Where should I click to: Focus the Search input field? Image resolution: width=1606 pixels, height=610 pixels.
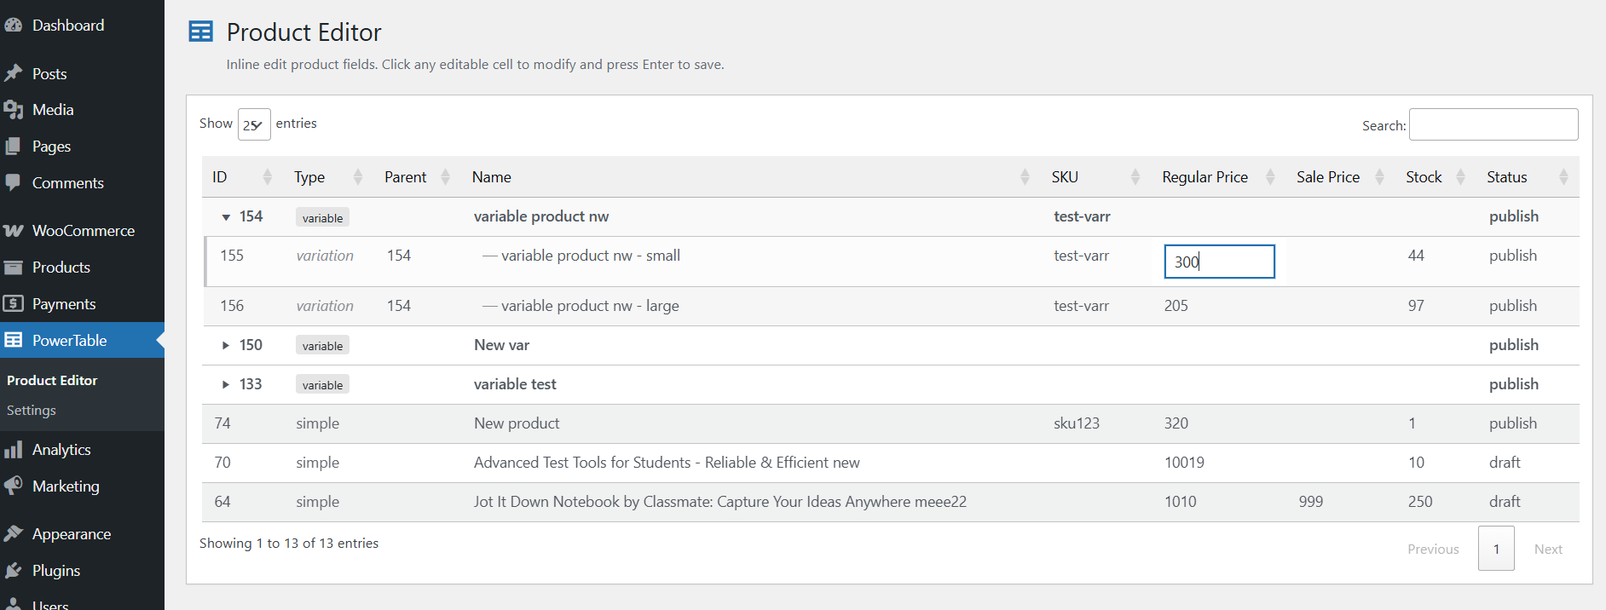point(1493,124)
